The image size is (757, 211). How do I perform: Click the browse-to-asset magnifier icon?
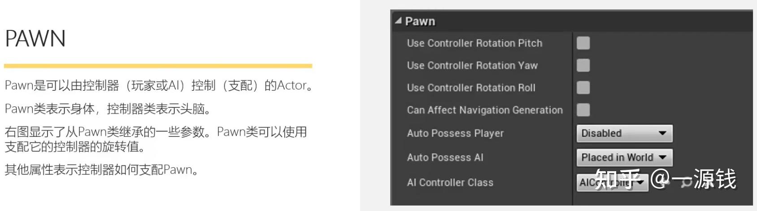point(686,182)
